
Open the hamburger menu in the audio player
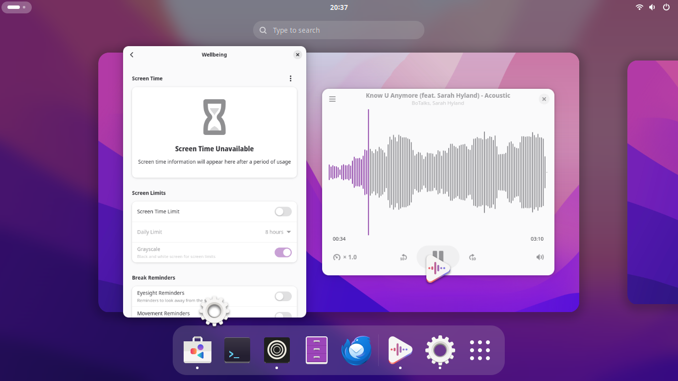[x=333, y=99]
